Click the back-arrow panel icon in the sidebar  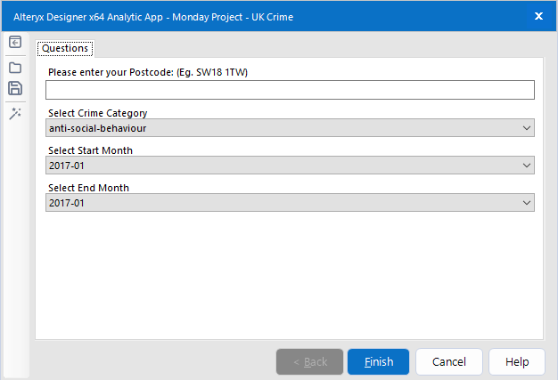click(x=15, y=43)
